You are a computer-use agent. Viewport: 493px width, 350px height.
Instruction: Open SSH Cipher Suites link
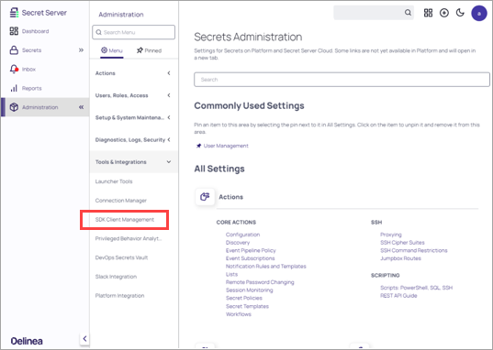click(x=402, y=242)
